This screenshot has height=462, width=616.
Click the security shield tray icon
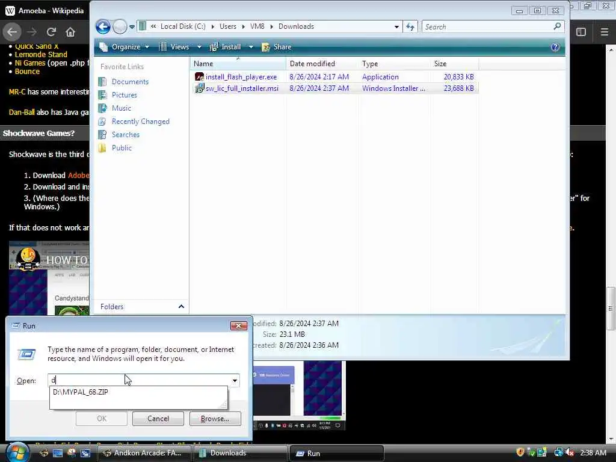pyautogui.click(x=520, y=452)
